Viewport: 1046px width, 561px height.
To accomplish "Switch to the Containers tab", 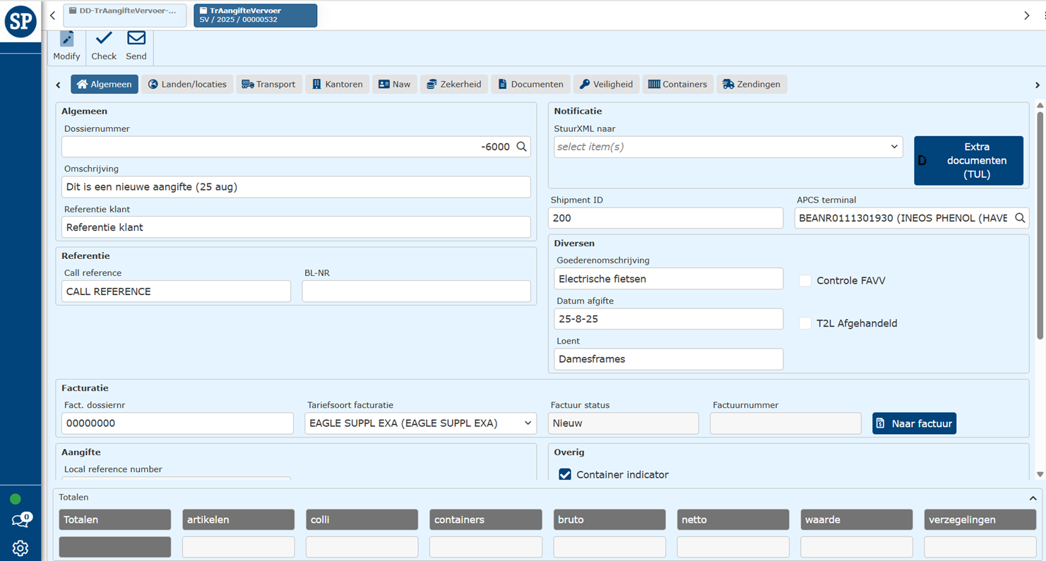I will [x=677, y=84].
